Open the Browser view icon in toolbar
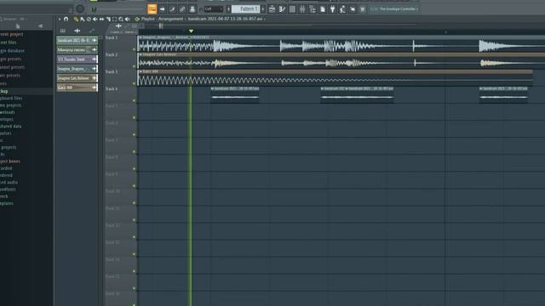 pyautogui.click(x=313, y=9)
